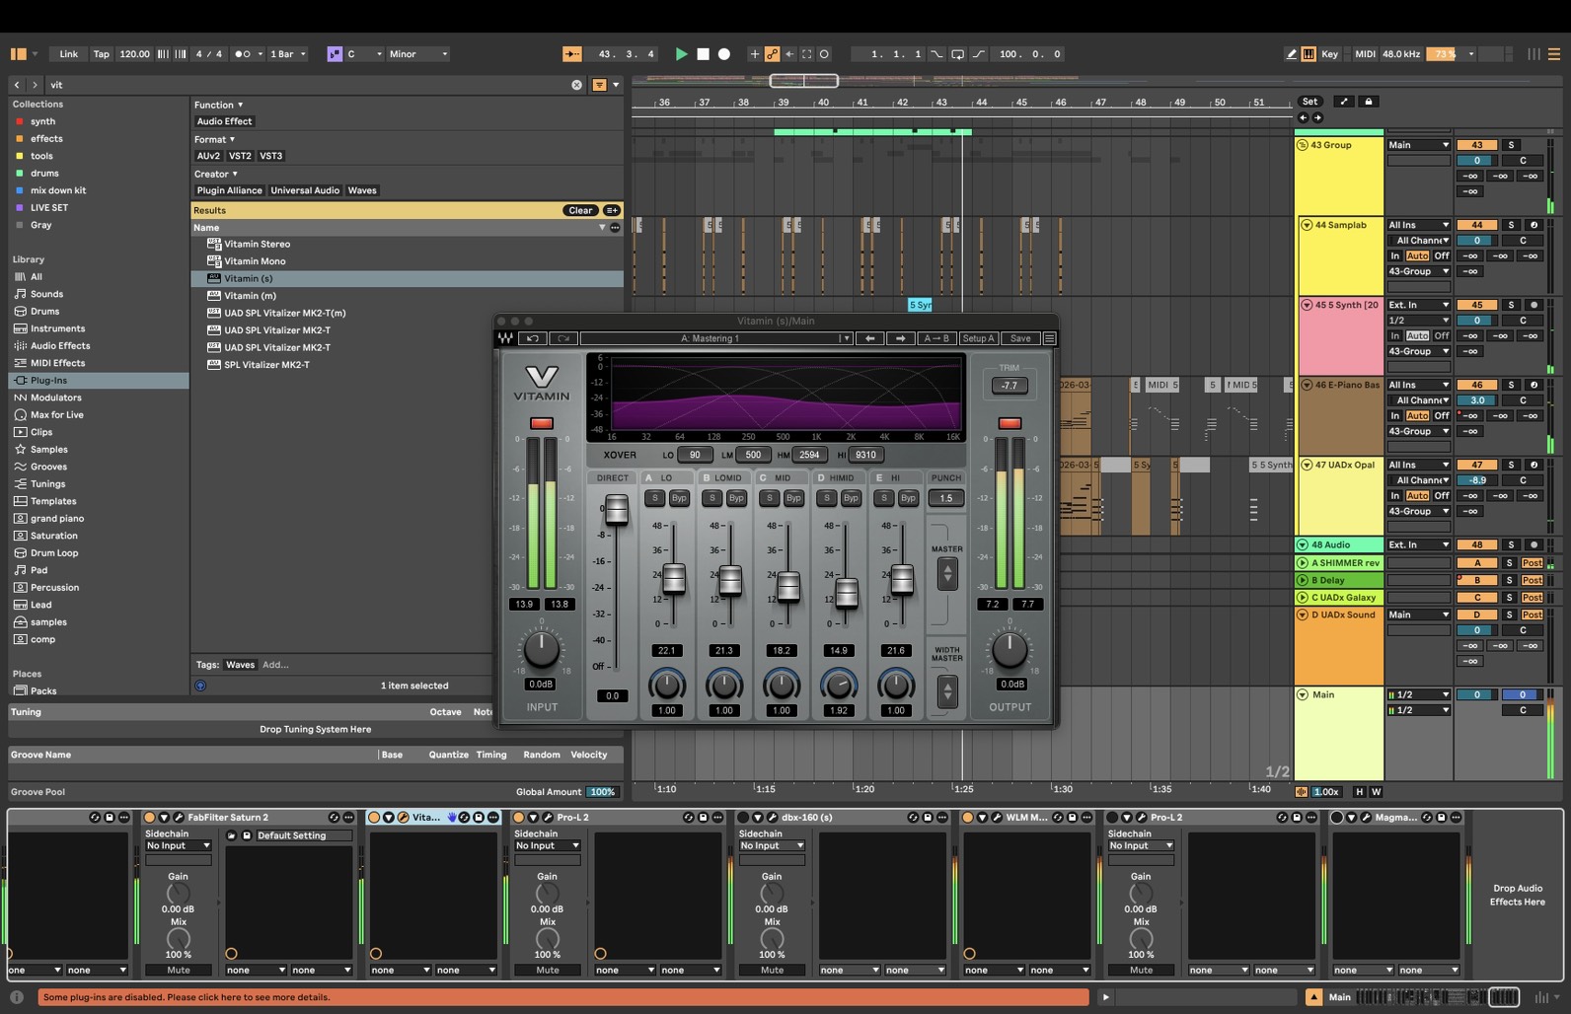Image resolution: width=1571 pixels, height=1014 pixels.
Task: Open the 1 Bar quantization dropdown
Action: pyautogui.click(x=288, y=54)
